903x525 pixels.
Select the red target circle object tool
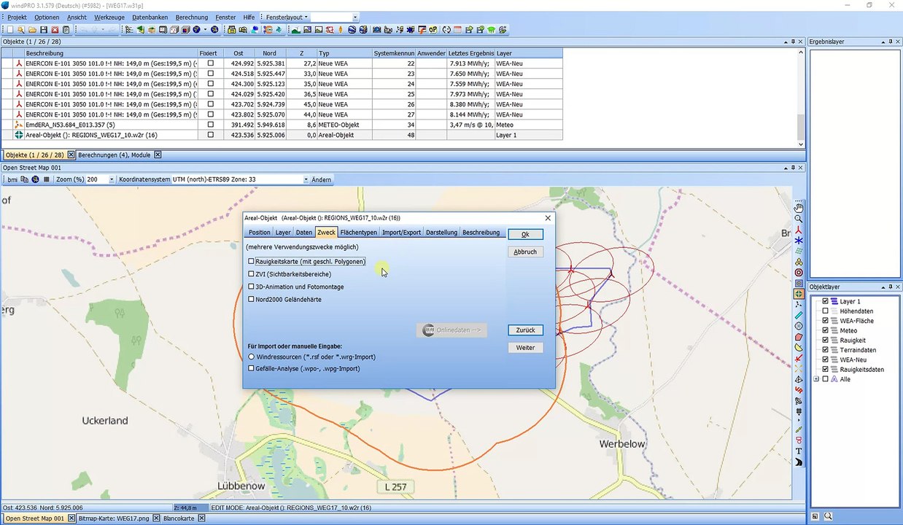click(x=799, y=273)
